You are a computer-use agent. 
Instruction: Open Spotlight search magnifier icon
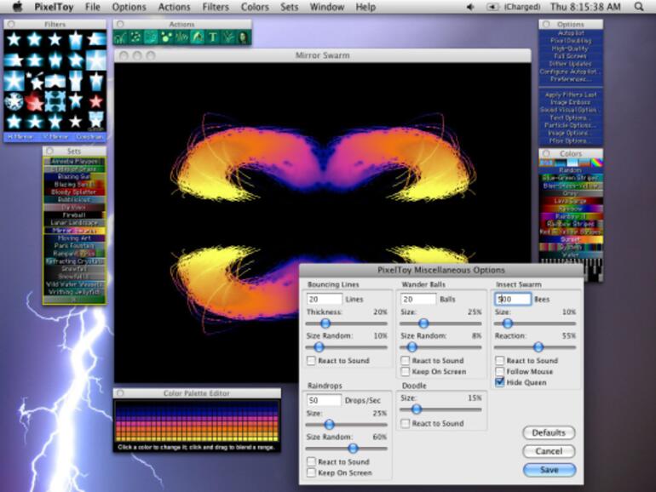tap(639, 7)
